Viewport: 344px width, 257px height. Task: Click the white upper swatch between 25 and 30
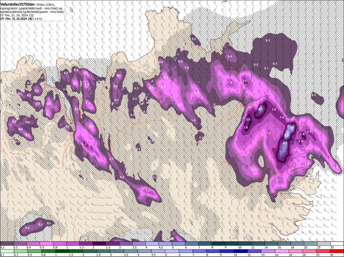[324, 244]
